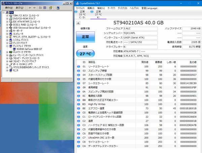202x153 pixels.
Task: Click status orb for 01 リードエラーレート
Action: click(x=78, y=67)
